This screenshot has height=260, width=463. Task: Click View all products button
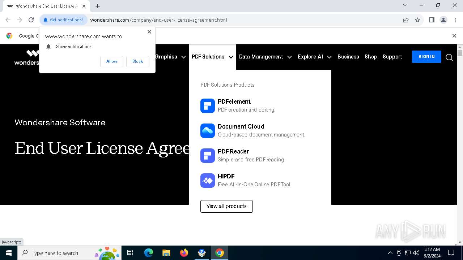(226, 206)
